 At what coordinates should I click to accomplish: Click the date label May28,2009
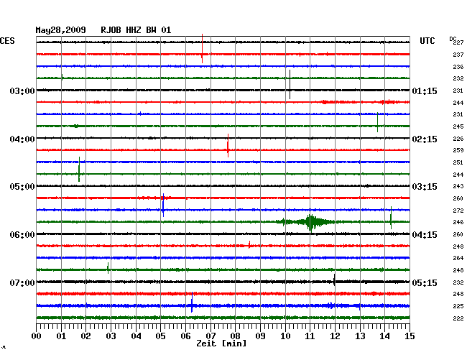[x=61, y=30]
